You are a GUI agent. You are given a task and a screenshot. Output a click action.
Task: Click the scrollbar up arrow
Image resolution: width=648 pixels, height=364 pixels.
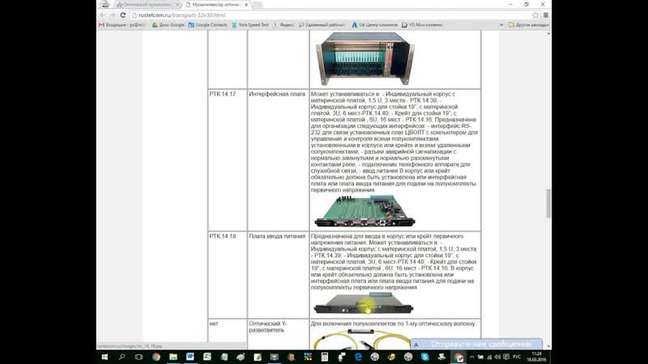tap(548, 33)
